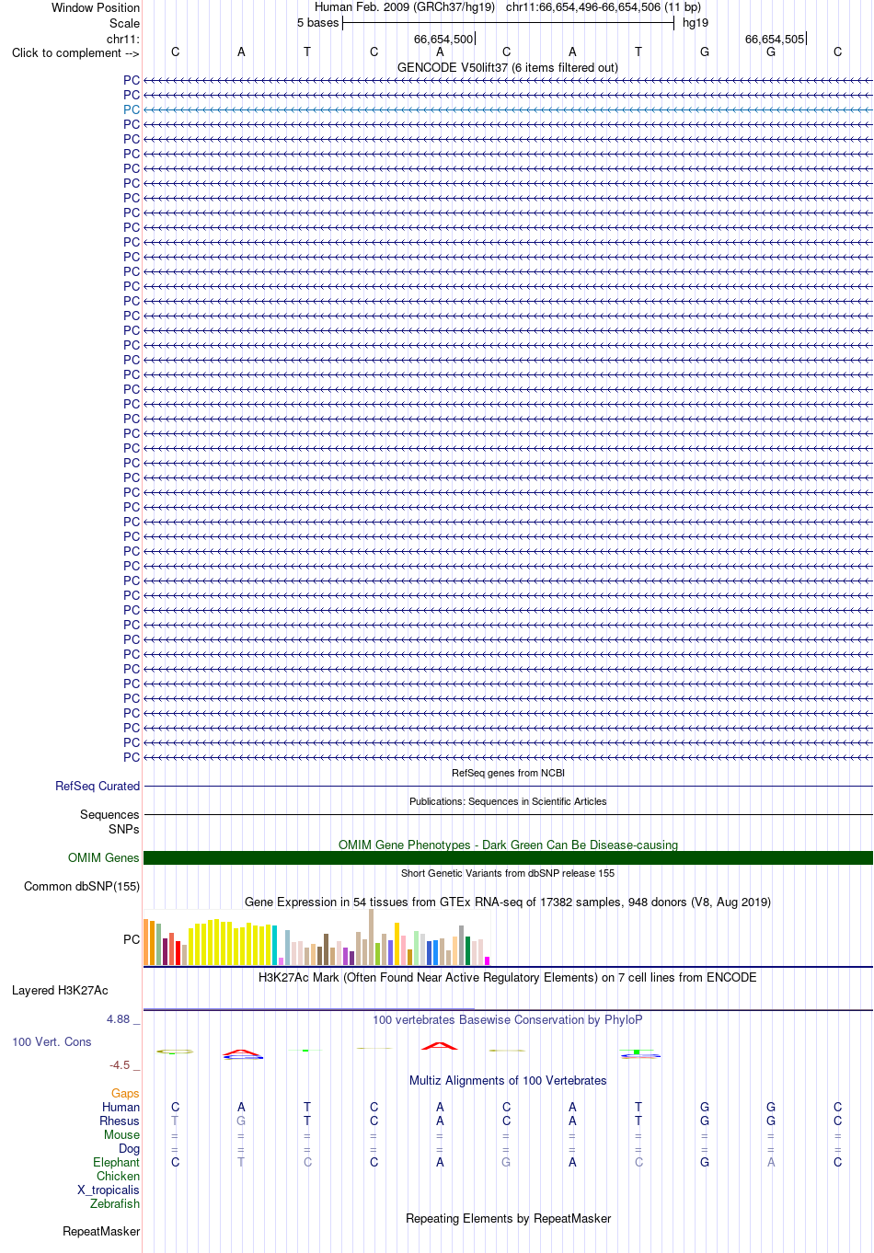Click the tallest tan bar in the GTEx chart

[x=372, y=937]
